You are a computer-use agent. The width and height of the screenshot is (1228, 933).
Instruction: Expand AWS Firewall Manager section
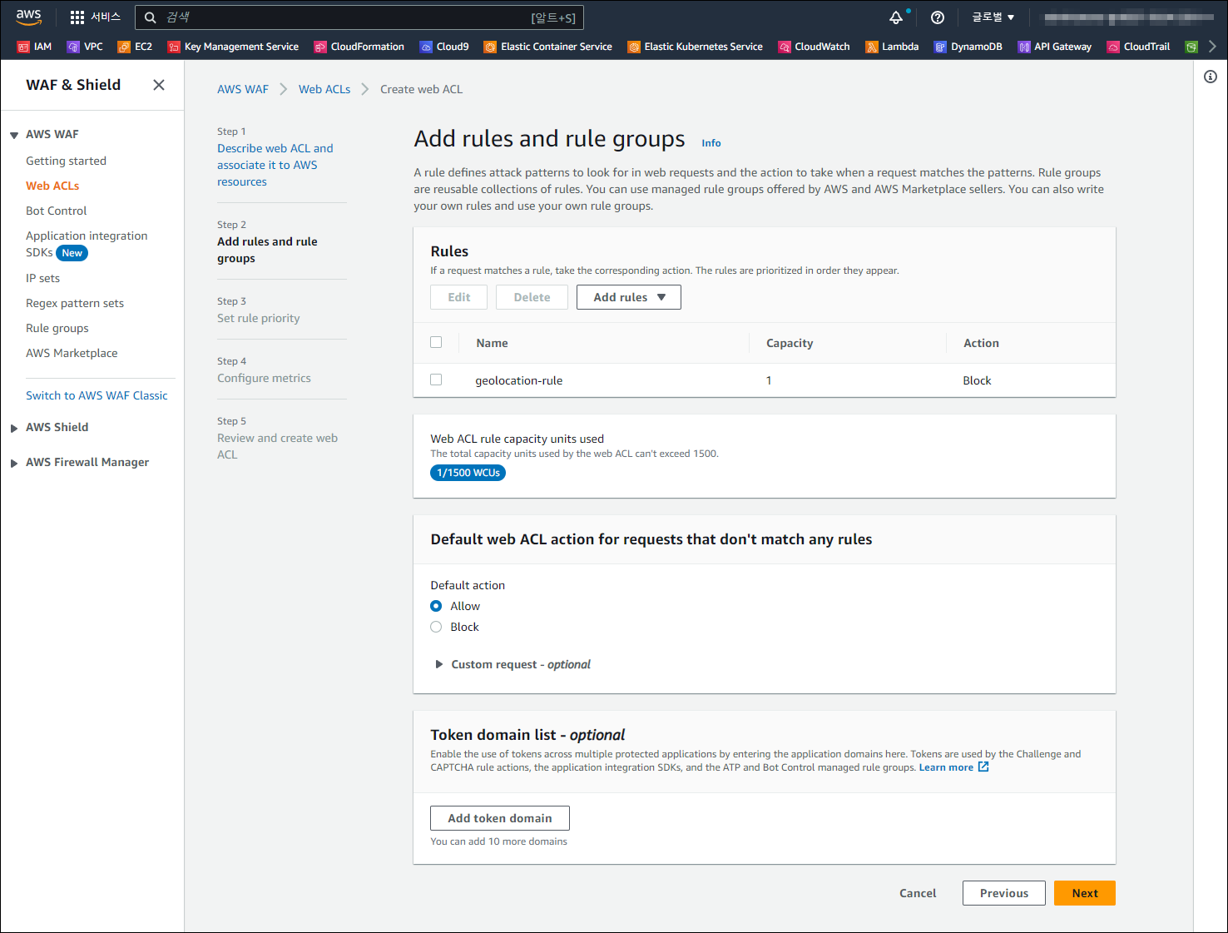tap(14, 463)
